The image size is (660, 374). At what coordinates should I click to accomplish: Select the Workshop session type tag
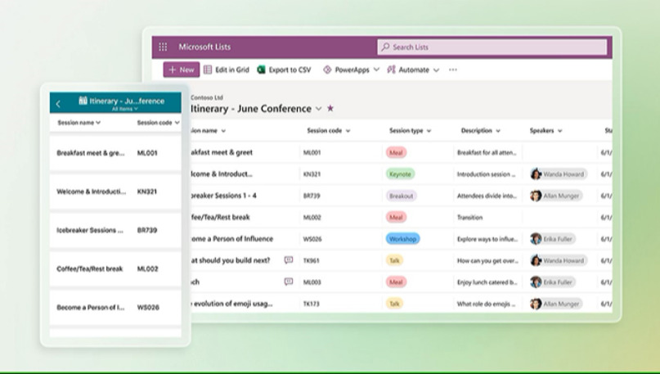click(402, 239)
